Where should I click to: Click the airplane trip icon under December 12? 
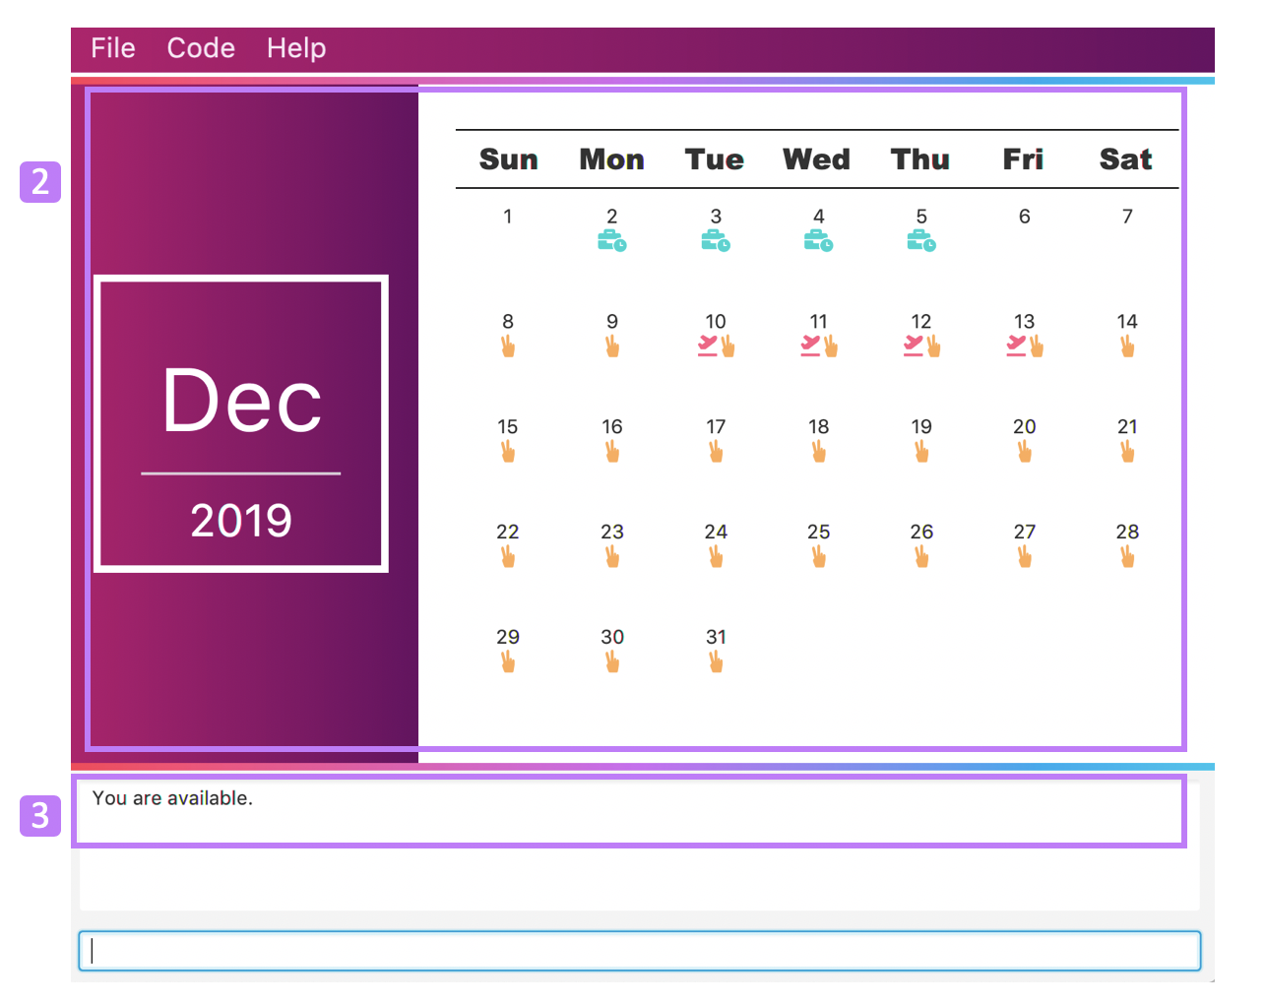(x=914, y=345)
